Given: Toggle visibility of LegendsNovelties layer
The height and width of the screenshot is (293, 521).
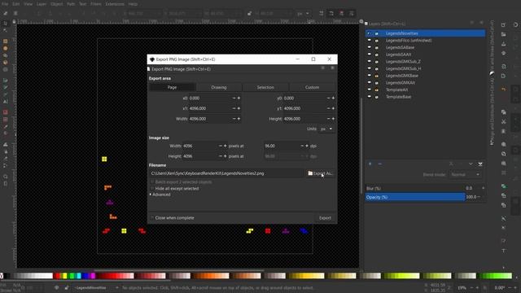Looking at the screenshot, I should 369,33.
